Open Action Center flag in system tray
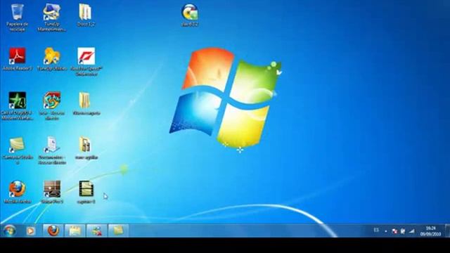Image resolution: width=450 pixels, height=253 pixels. click(394, 231)
